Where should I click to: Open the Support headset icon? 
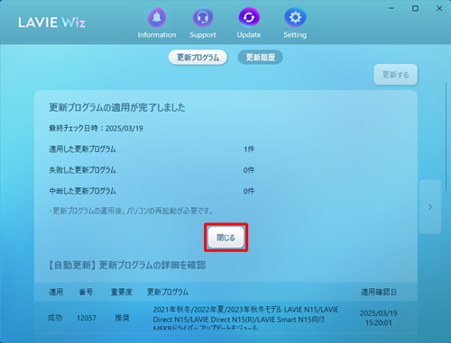[203, 17]
